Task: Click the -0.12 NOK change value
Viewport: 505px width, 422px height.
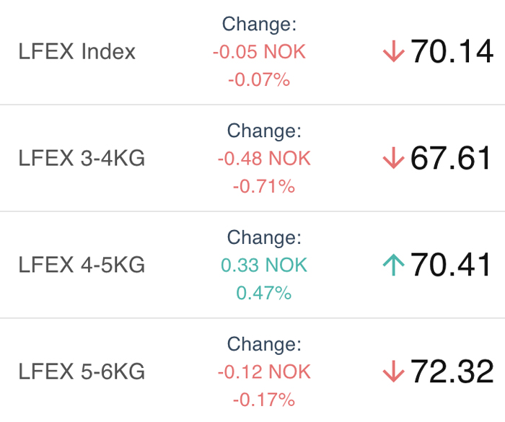Action: pos(264,372)
